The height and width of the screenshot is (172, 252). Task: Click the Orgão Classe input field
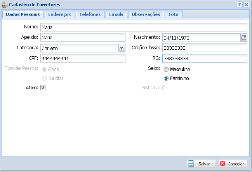tap(204, 48)
